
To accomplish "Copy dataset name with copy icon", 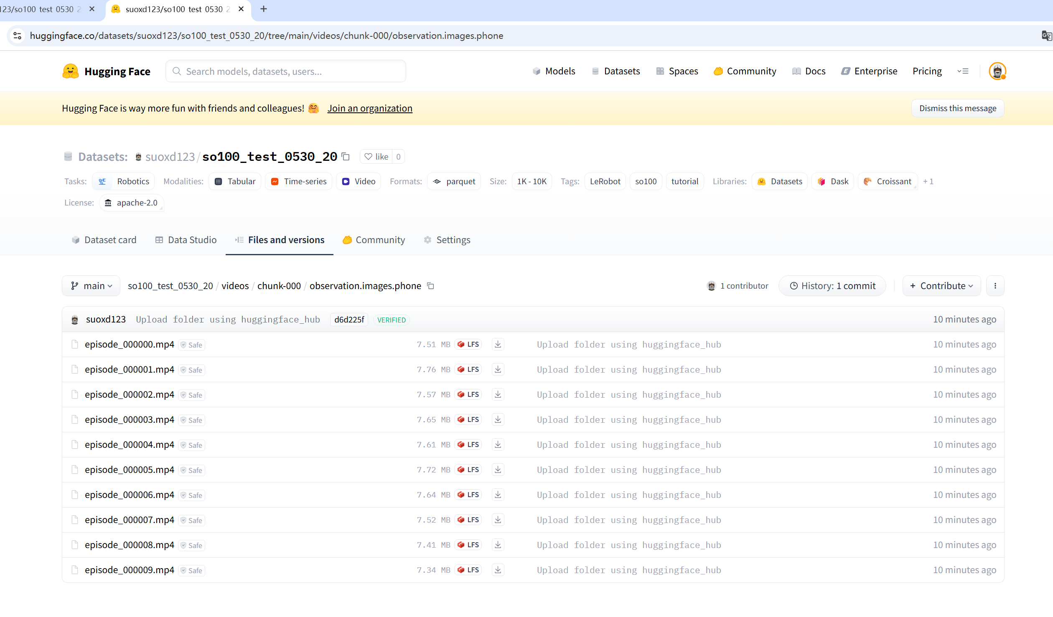I will 346,157.
